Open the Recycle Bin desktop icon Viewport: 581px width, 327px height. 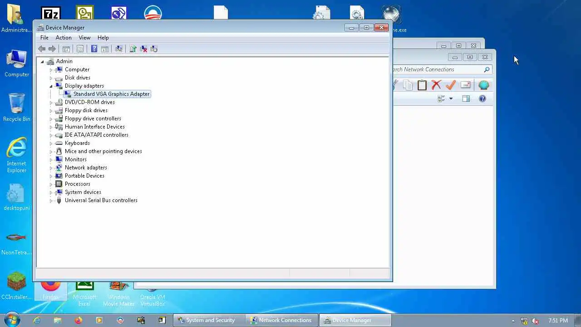click(17, 108)
